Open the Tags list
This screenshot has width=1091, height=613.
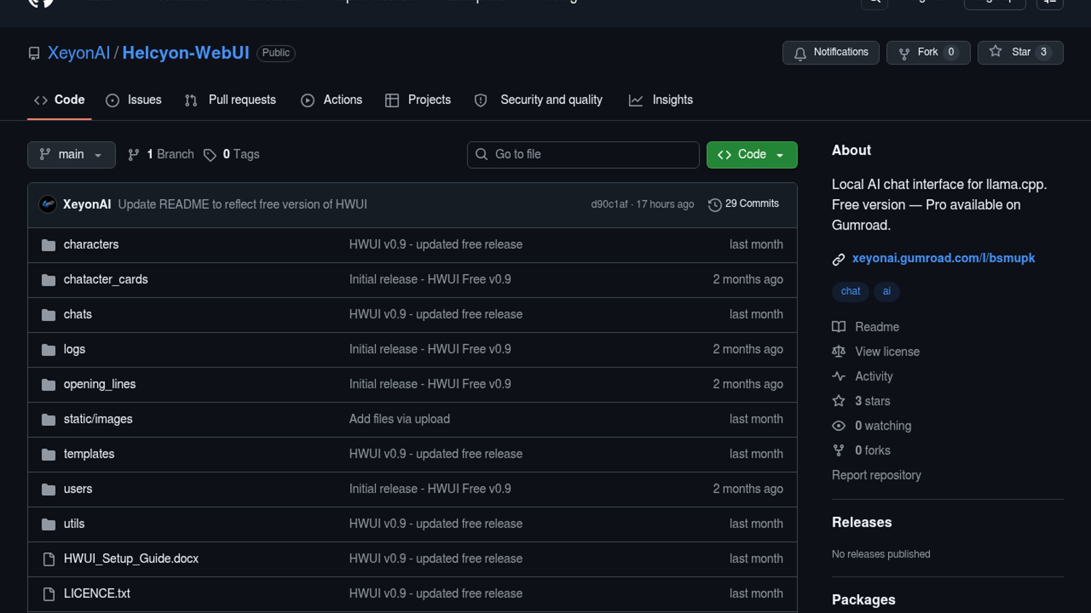tap(232, 154)
